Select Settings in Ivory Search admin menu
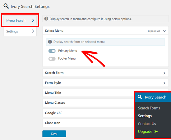The image size is (171, 140). 145,116
